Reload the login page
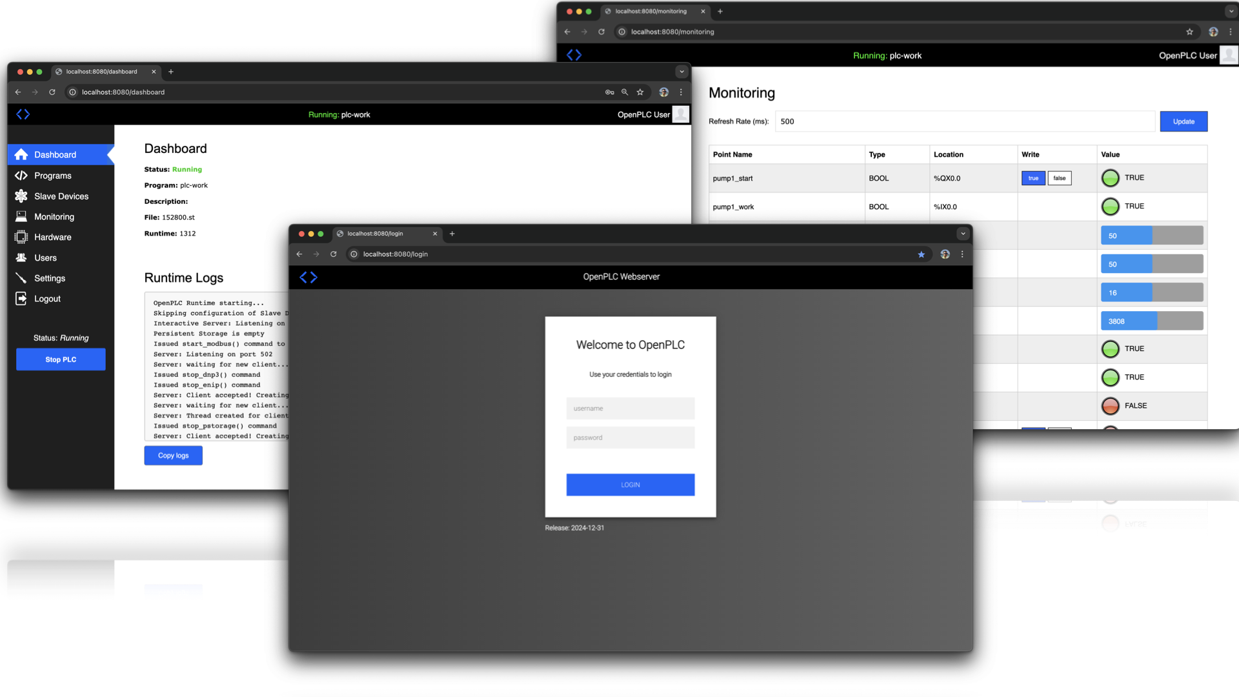This screenshot has height=697, width=1239. [x=334, y=254]
